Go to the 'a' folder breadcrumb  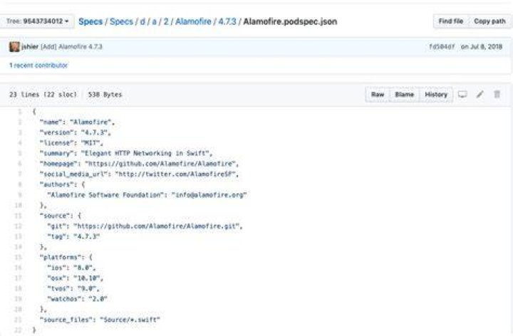155,21
